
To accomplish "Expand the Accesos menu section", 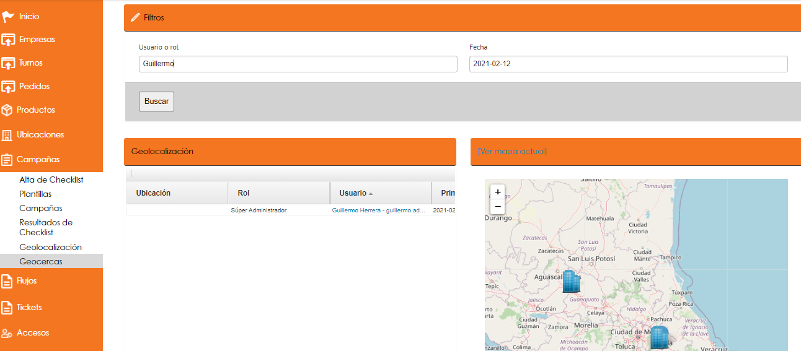I will click(x=33, y=333).
